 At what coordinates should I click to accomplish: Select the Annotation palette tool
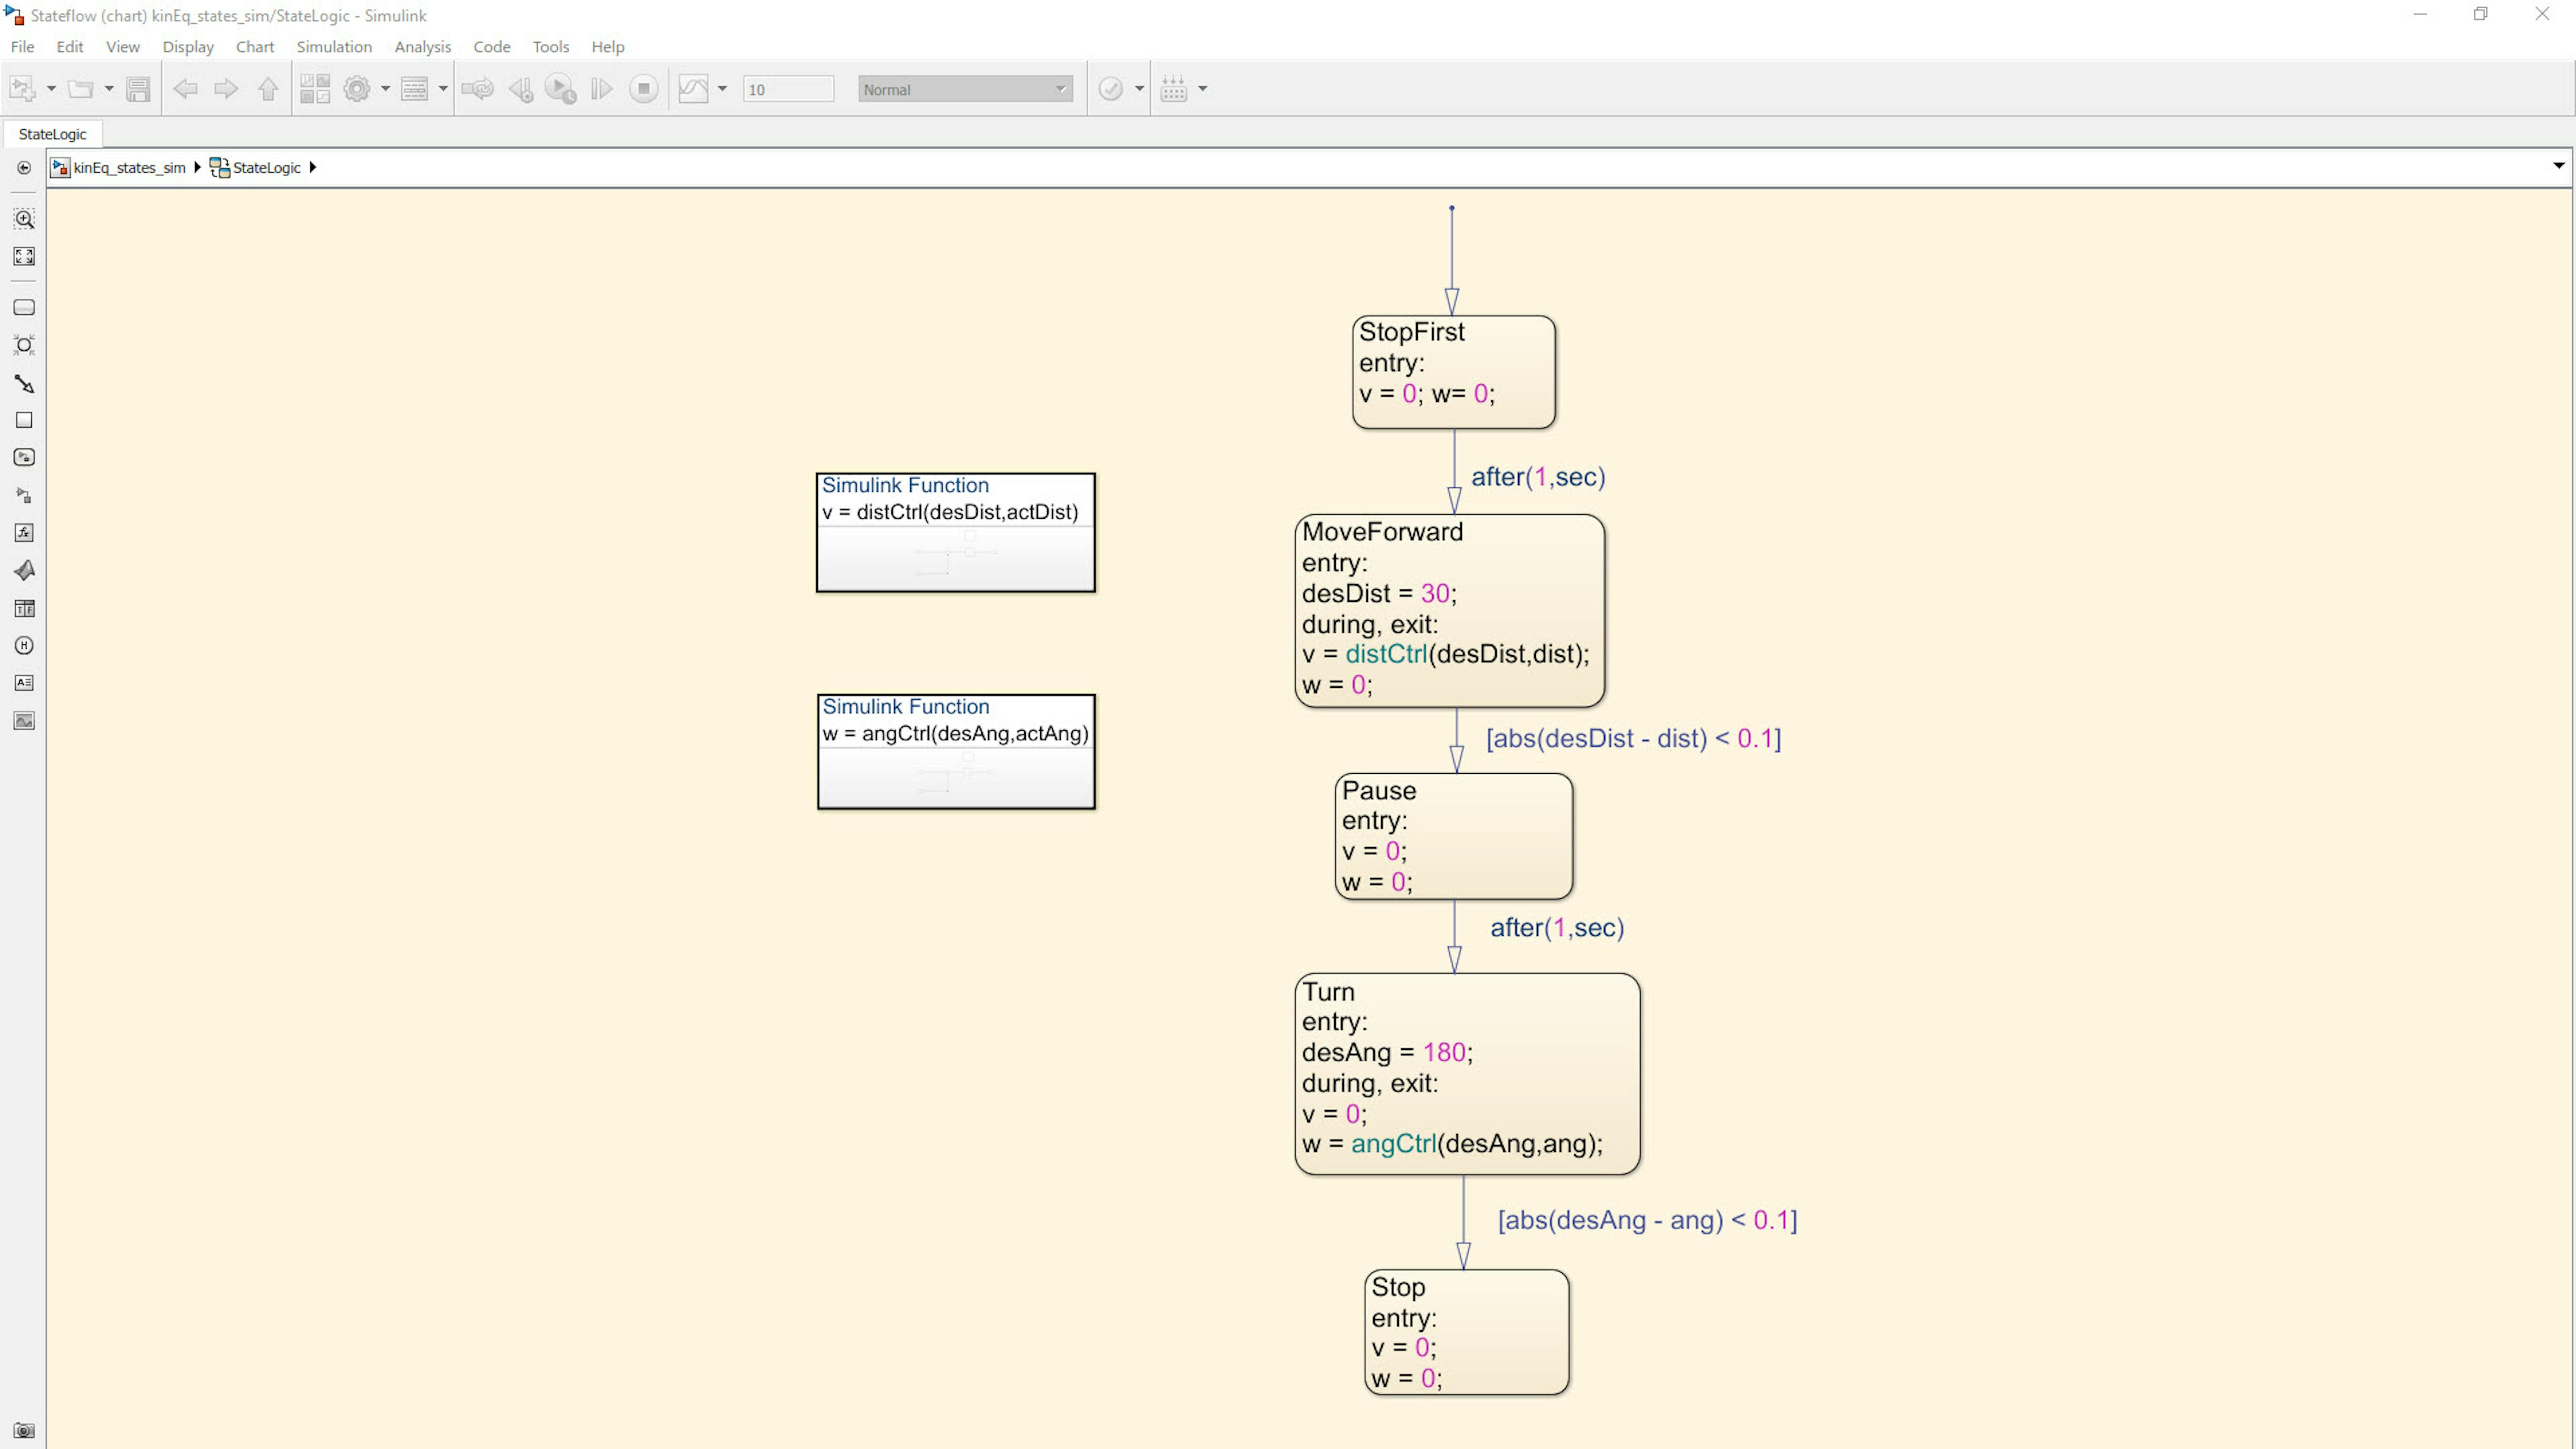tap(24, 683)
